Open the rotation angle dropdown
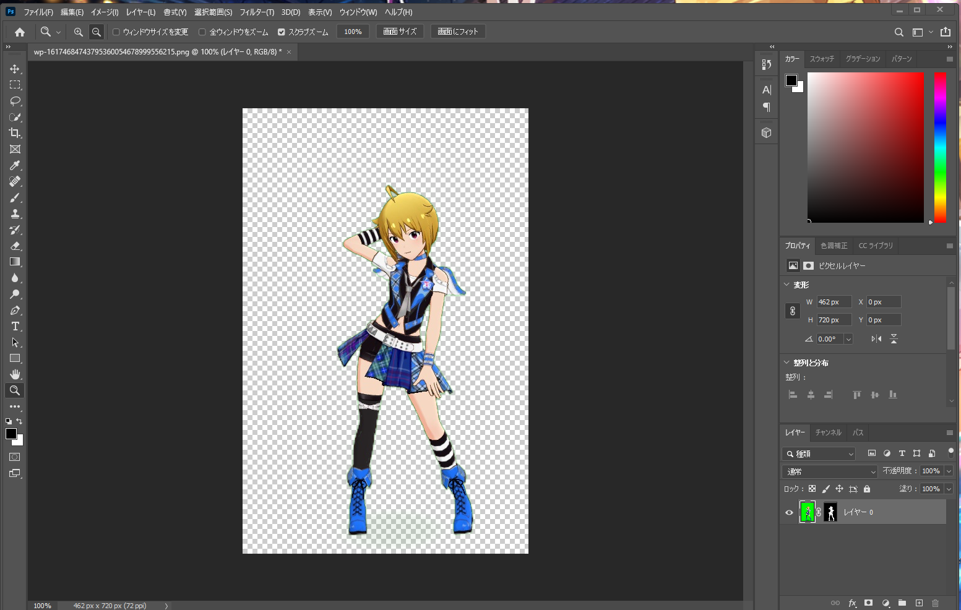The image size is (961, 610). click(x=848, y=339)
